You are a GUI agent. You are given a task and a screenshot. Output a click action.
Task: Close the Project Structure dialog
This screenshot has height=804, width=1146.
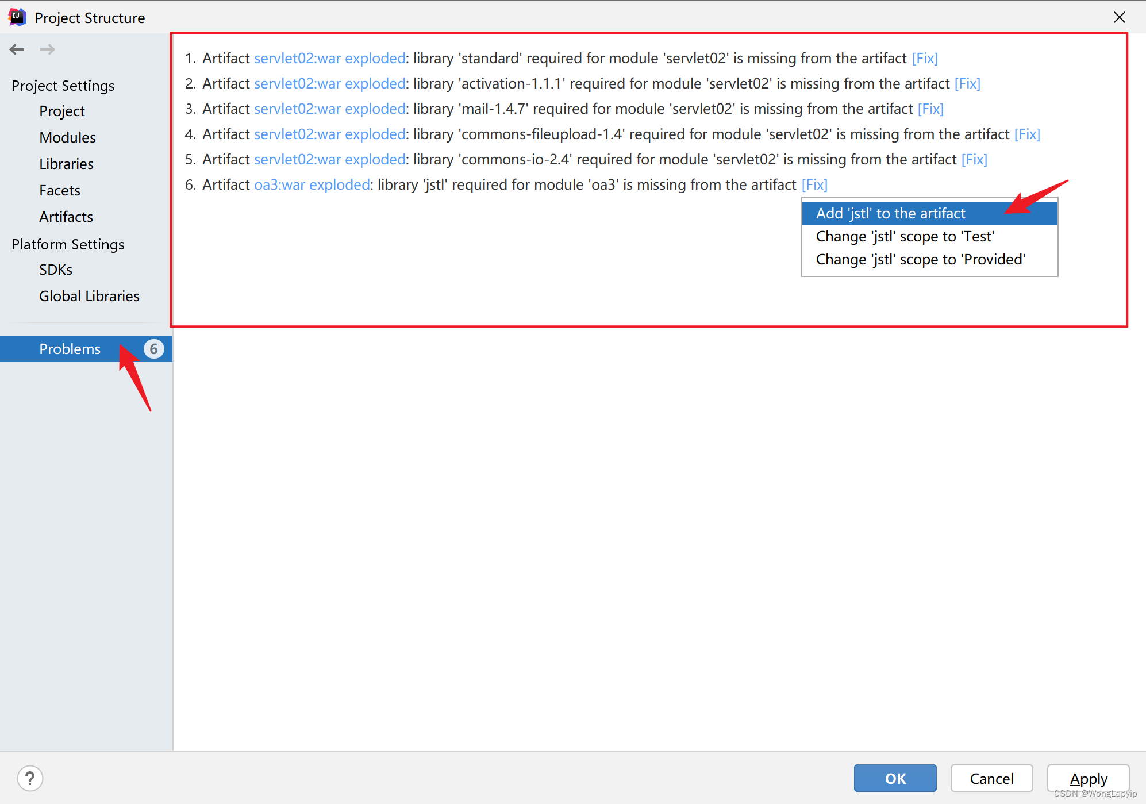(x=1119, y=17)
